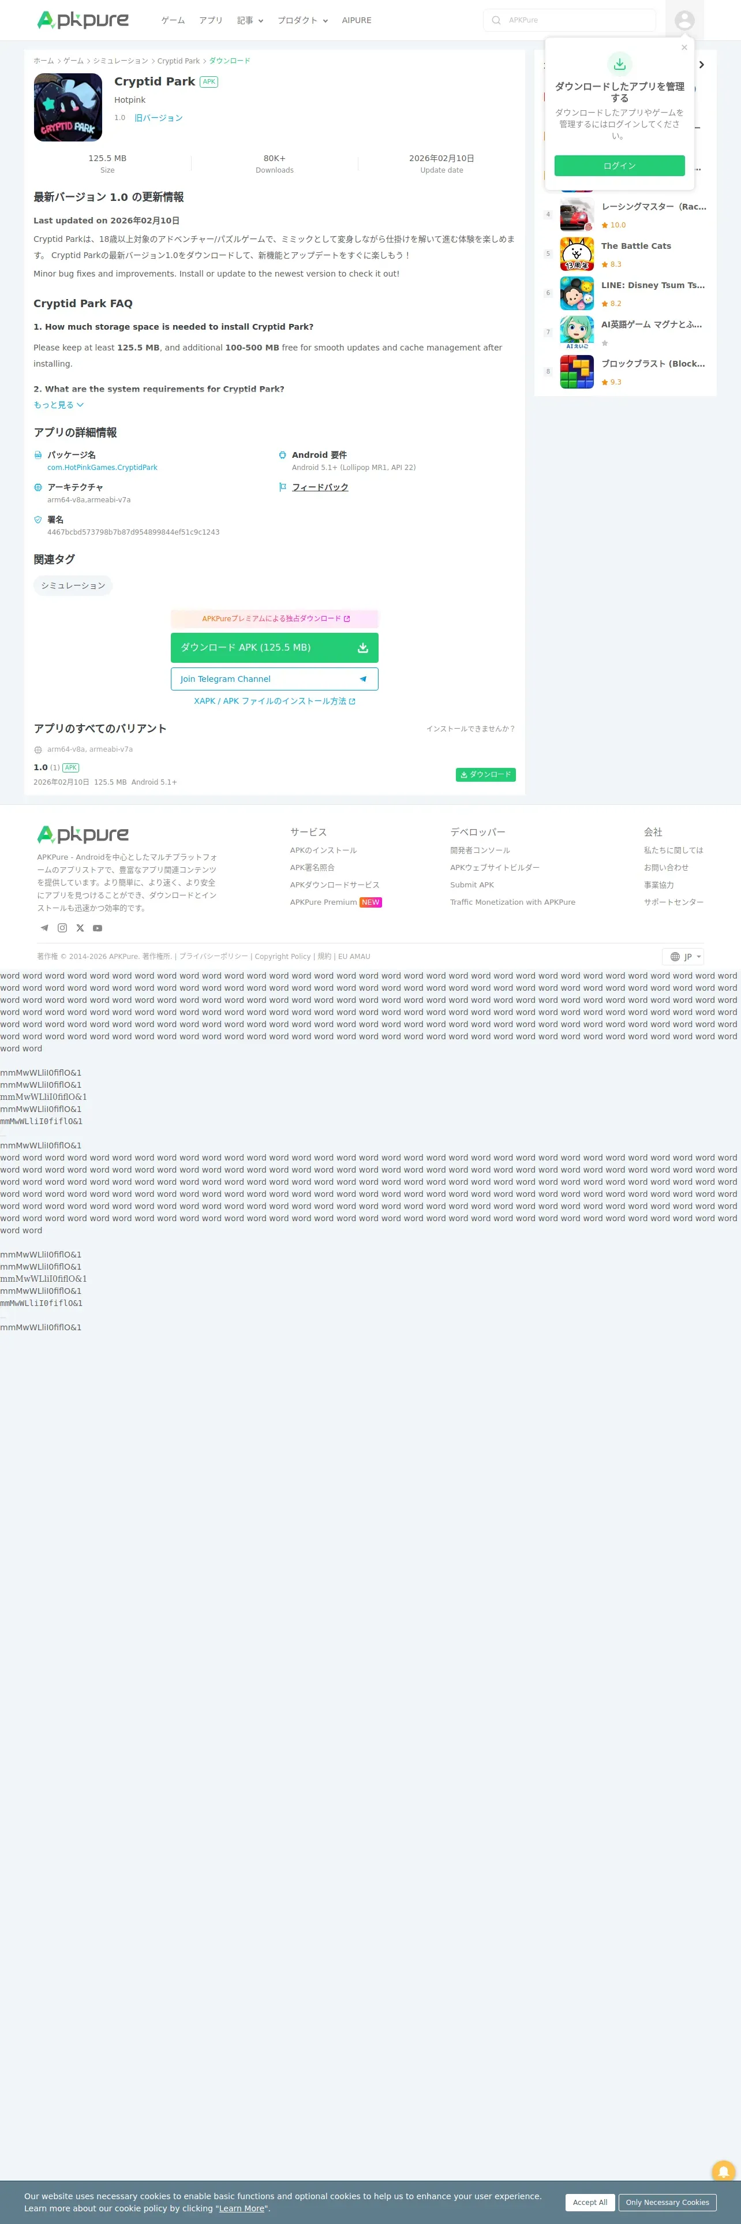Click the signature shield icon
741x2224 pixels.
coord(38,520)
